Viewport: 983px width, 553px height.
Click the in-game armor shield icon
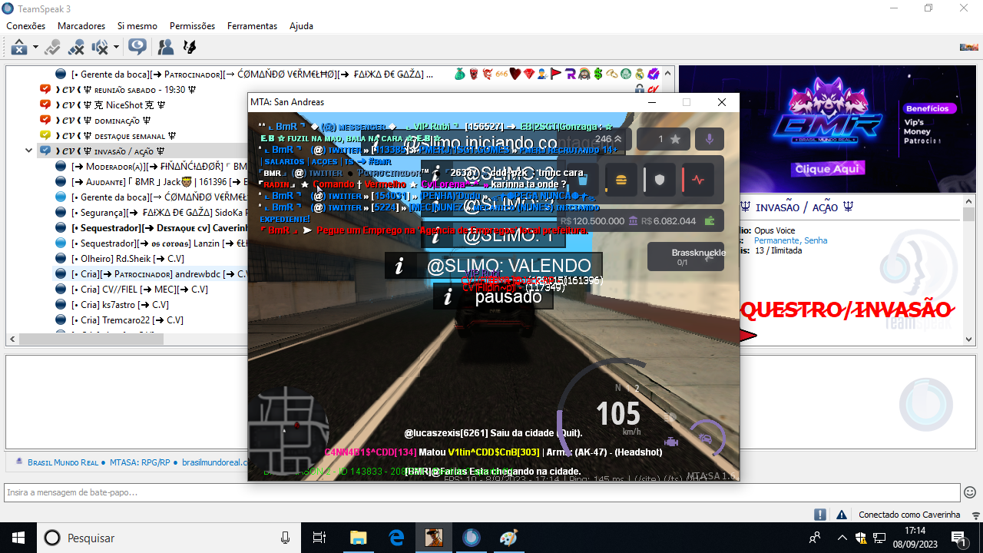pos(659,180)
